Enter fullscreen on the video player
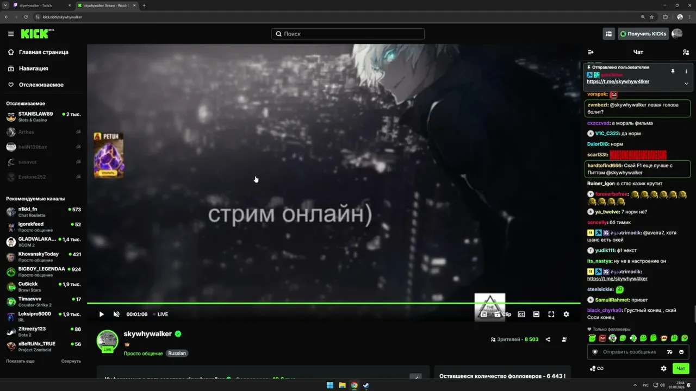Image resolution: width=696 pixels, height=391 pixels. 551,314
